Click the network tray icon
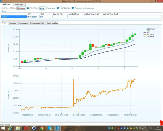163x131 pixels. (140, 128)
